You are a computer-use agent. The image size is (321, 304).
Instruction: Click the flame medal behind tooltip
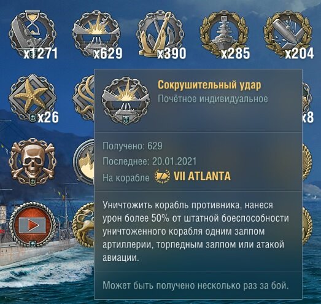(x=83, y=162)
